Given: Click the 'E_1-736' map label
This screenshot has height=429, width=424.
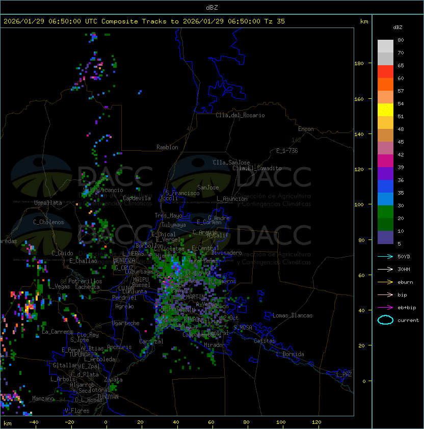Looking at the screenshot, I should pyautogui.click(x=287, y=151).
